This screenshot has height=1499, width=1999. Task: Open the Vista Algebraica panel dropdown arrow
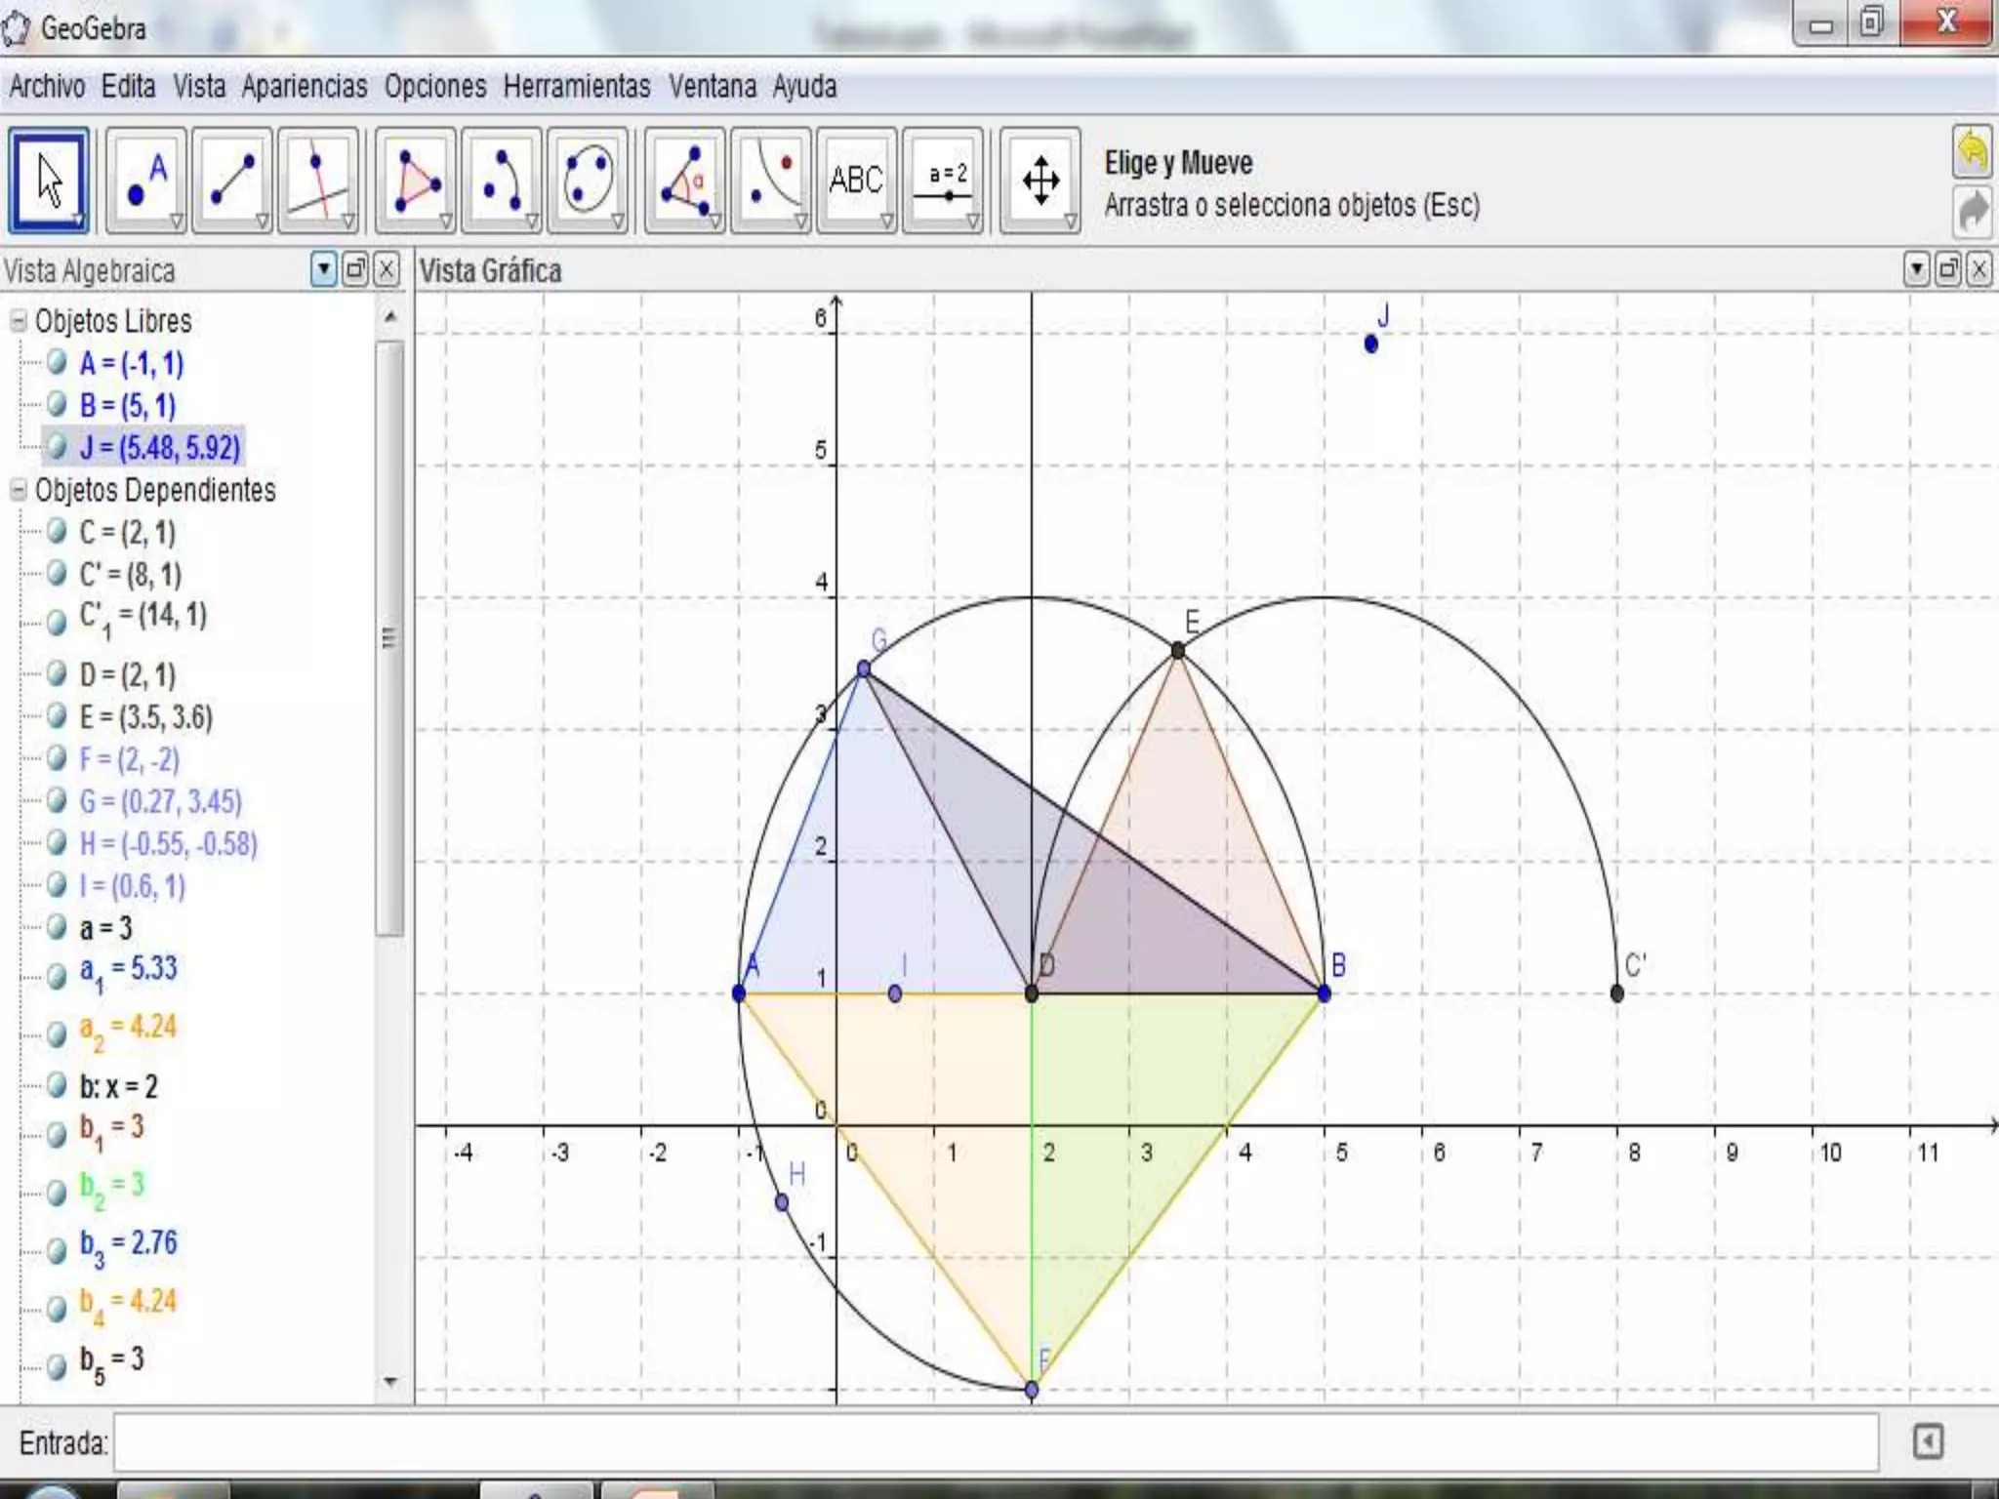(x=323, y=270)
